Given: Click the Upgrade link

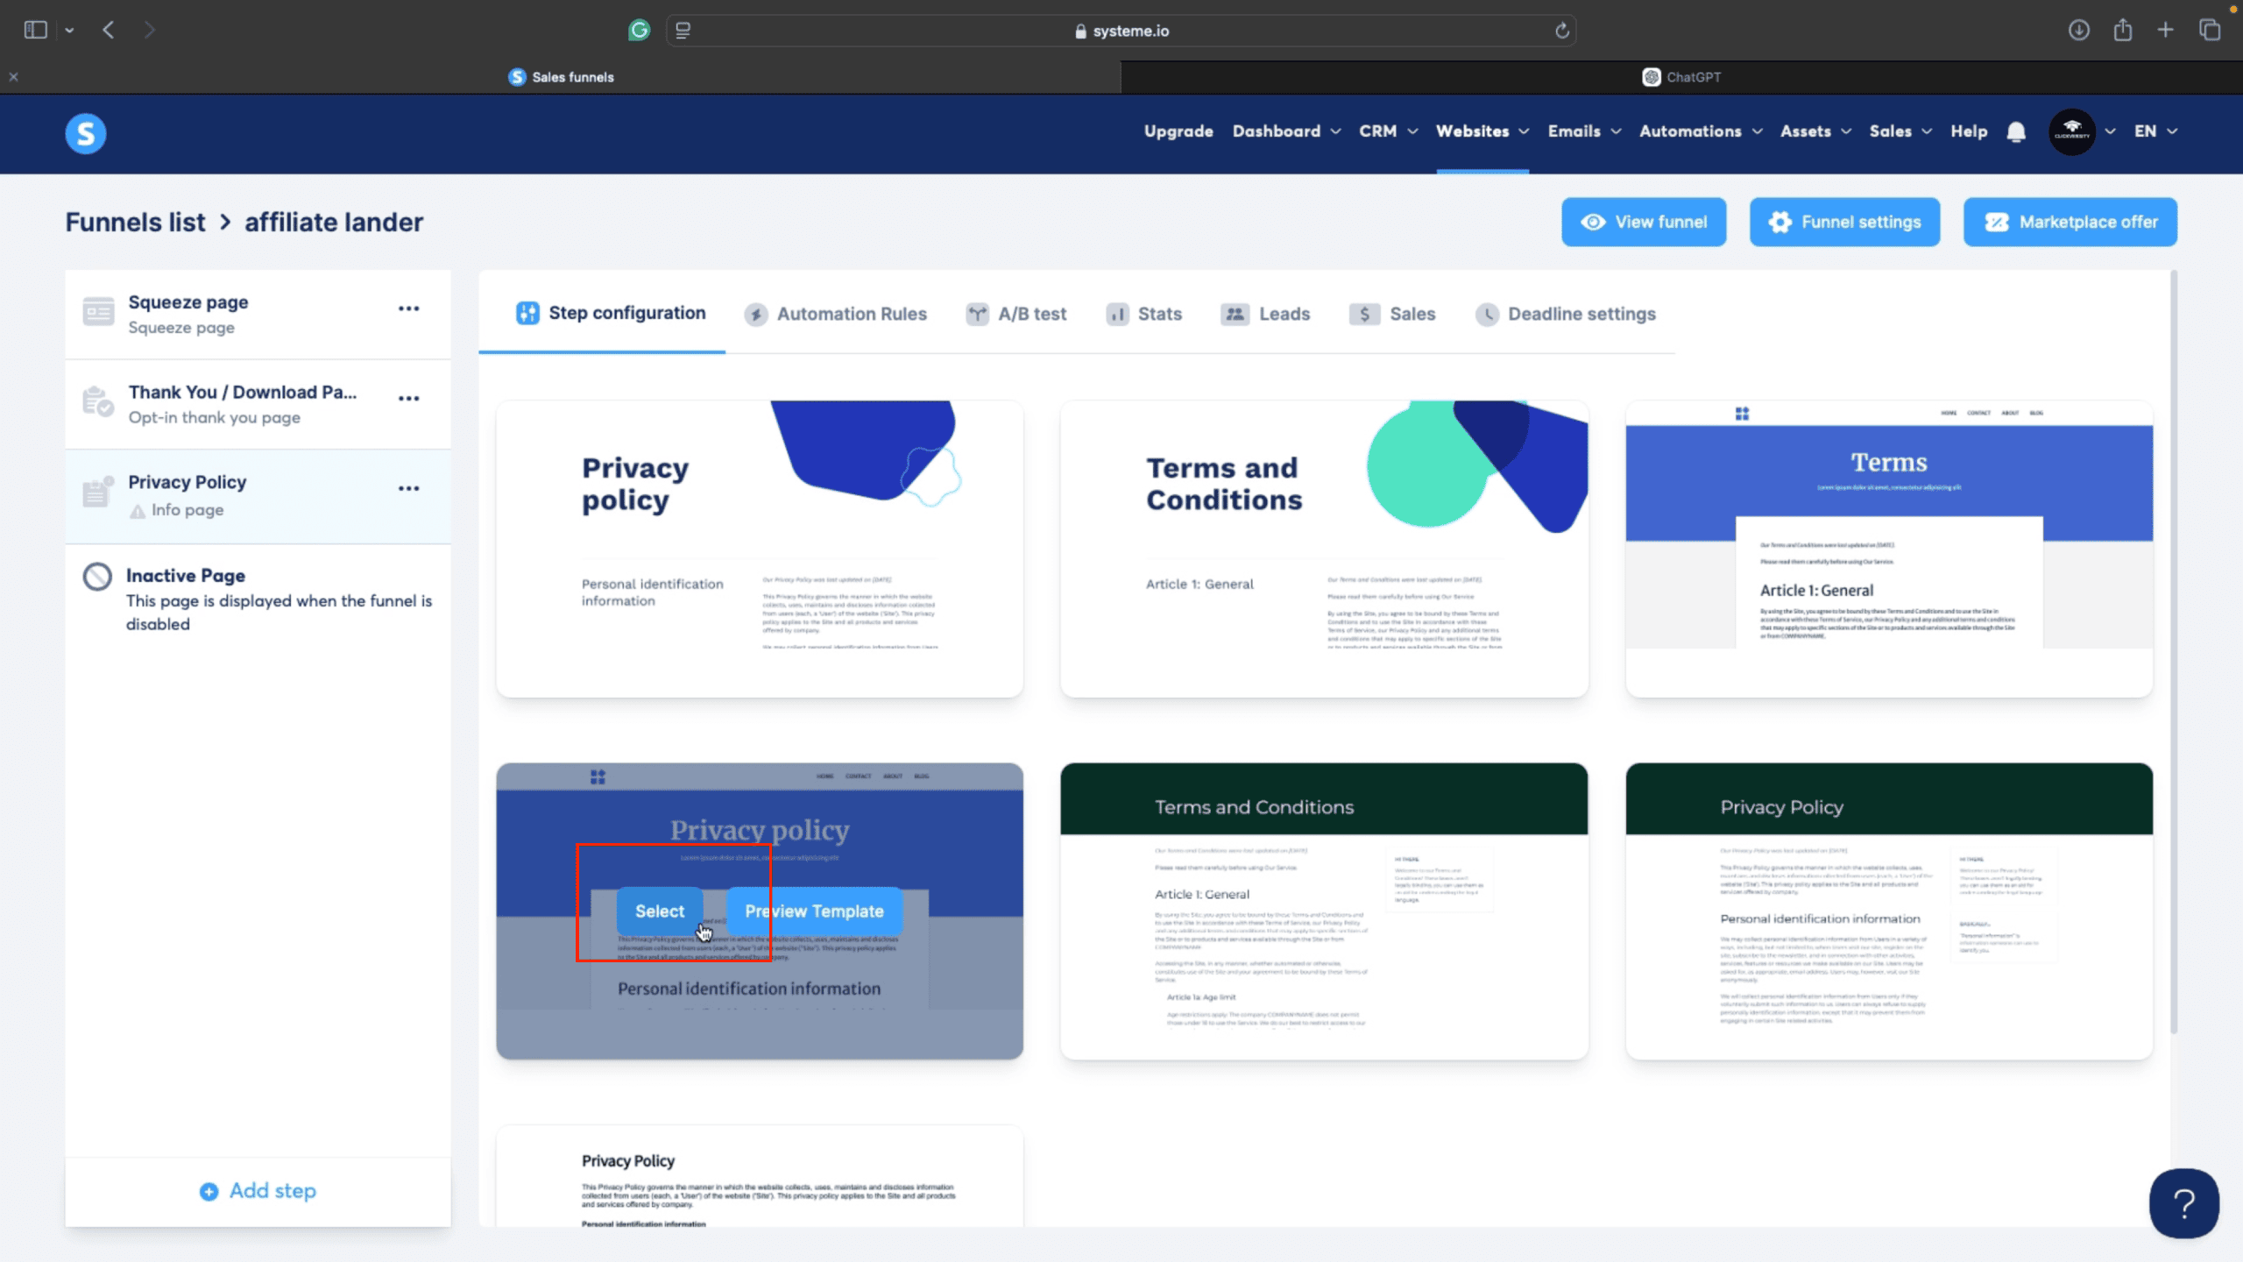Looking at the screenshot, I should coord(1178,131).
